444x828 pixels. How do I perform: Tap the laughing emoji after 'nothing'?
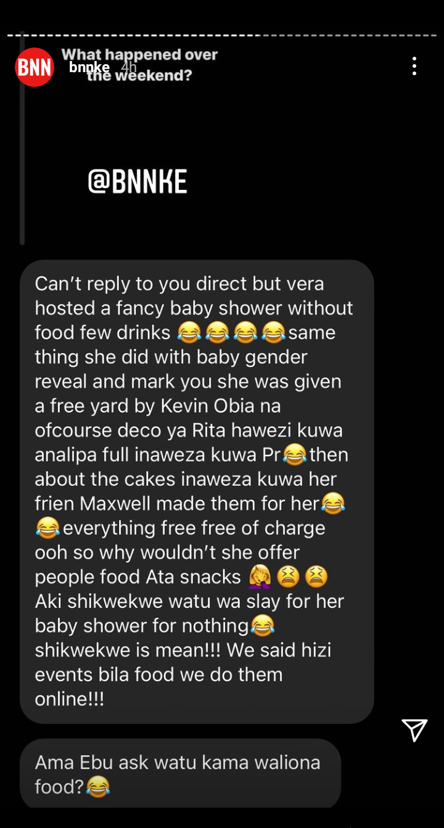262,626
